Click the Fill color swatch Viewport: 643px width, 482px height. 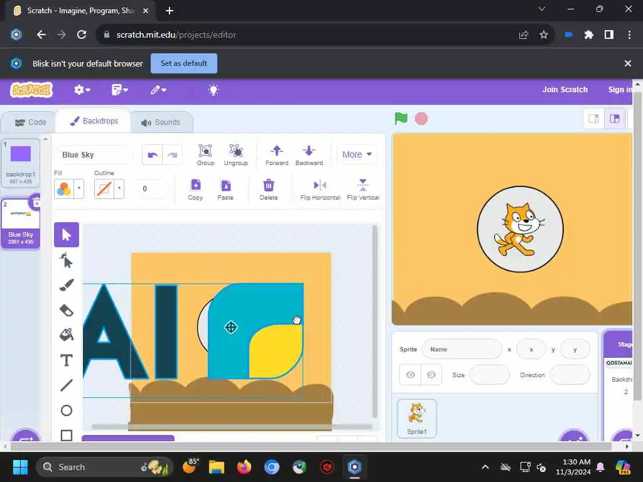[x=64, y=189]
